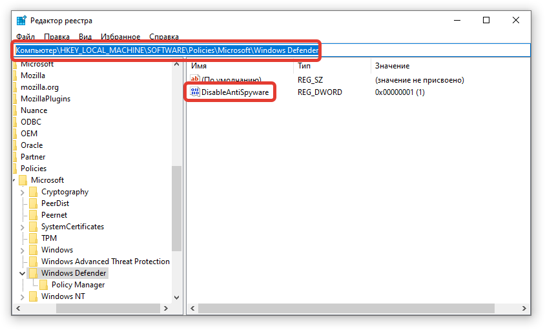Select the DisableAntiSpyware value name
This screenshot has height=330, width=545.
click(x=235, y=92)
